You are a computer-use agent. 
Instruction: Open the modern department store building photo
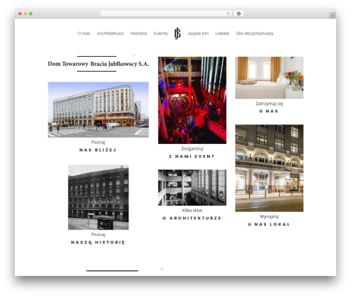click(x=98, y=110)
